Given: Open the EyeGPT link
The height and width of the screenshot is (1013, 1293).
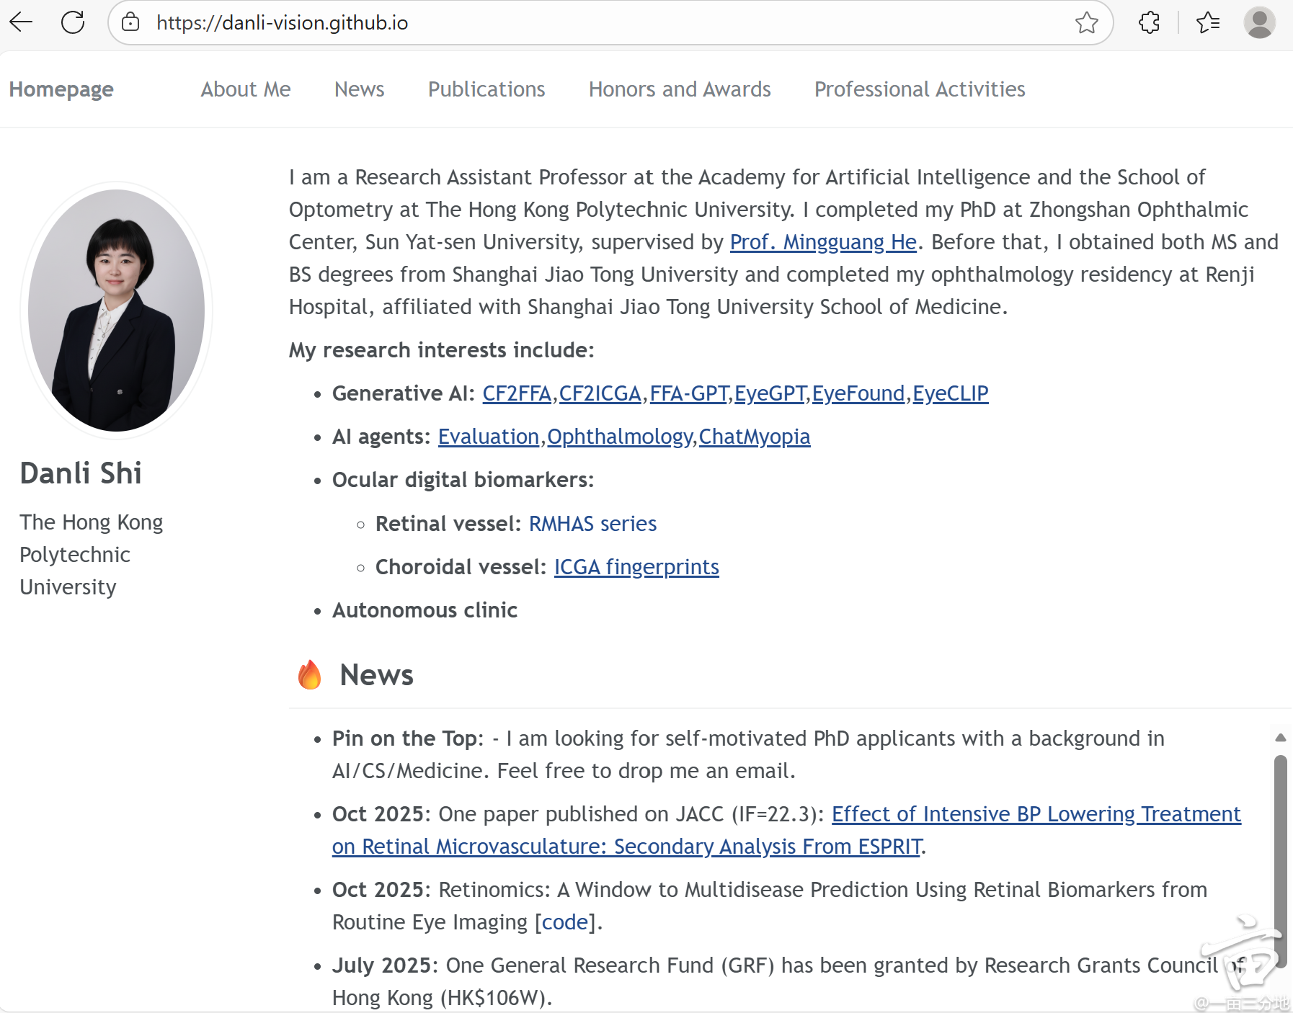Looking at the screenshot, I should [x=770, y=393].
